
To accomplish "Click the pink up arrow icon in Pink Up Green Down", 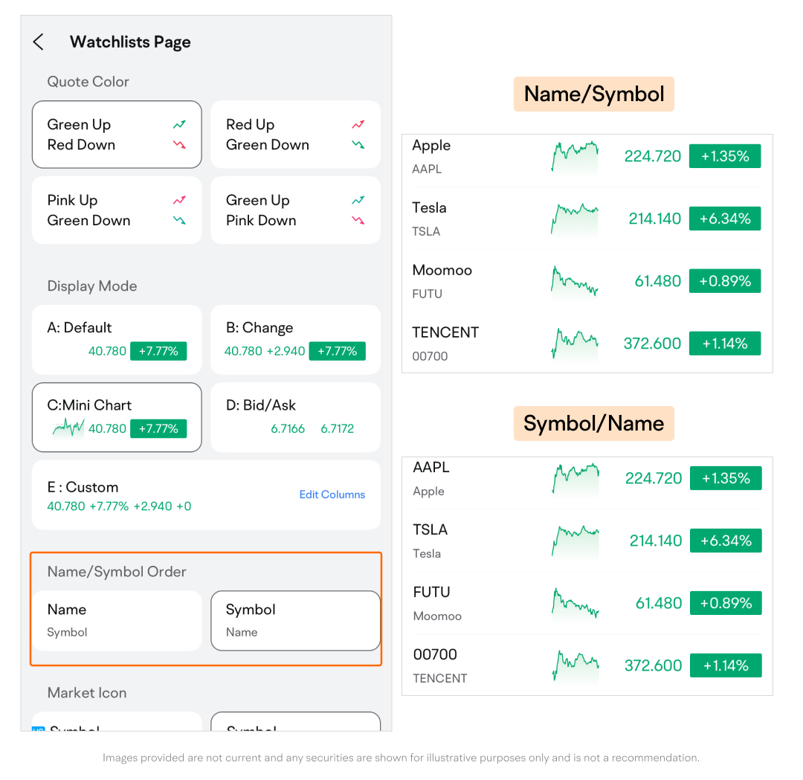I will [179, 200].
